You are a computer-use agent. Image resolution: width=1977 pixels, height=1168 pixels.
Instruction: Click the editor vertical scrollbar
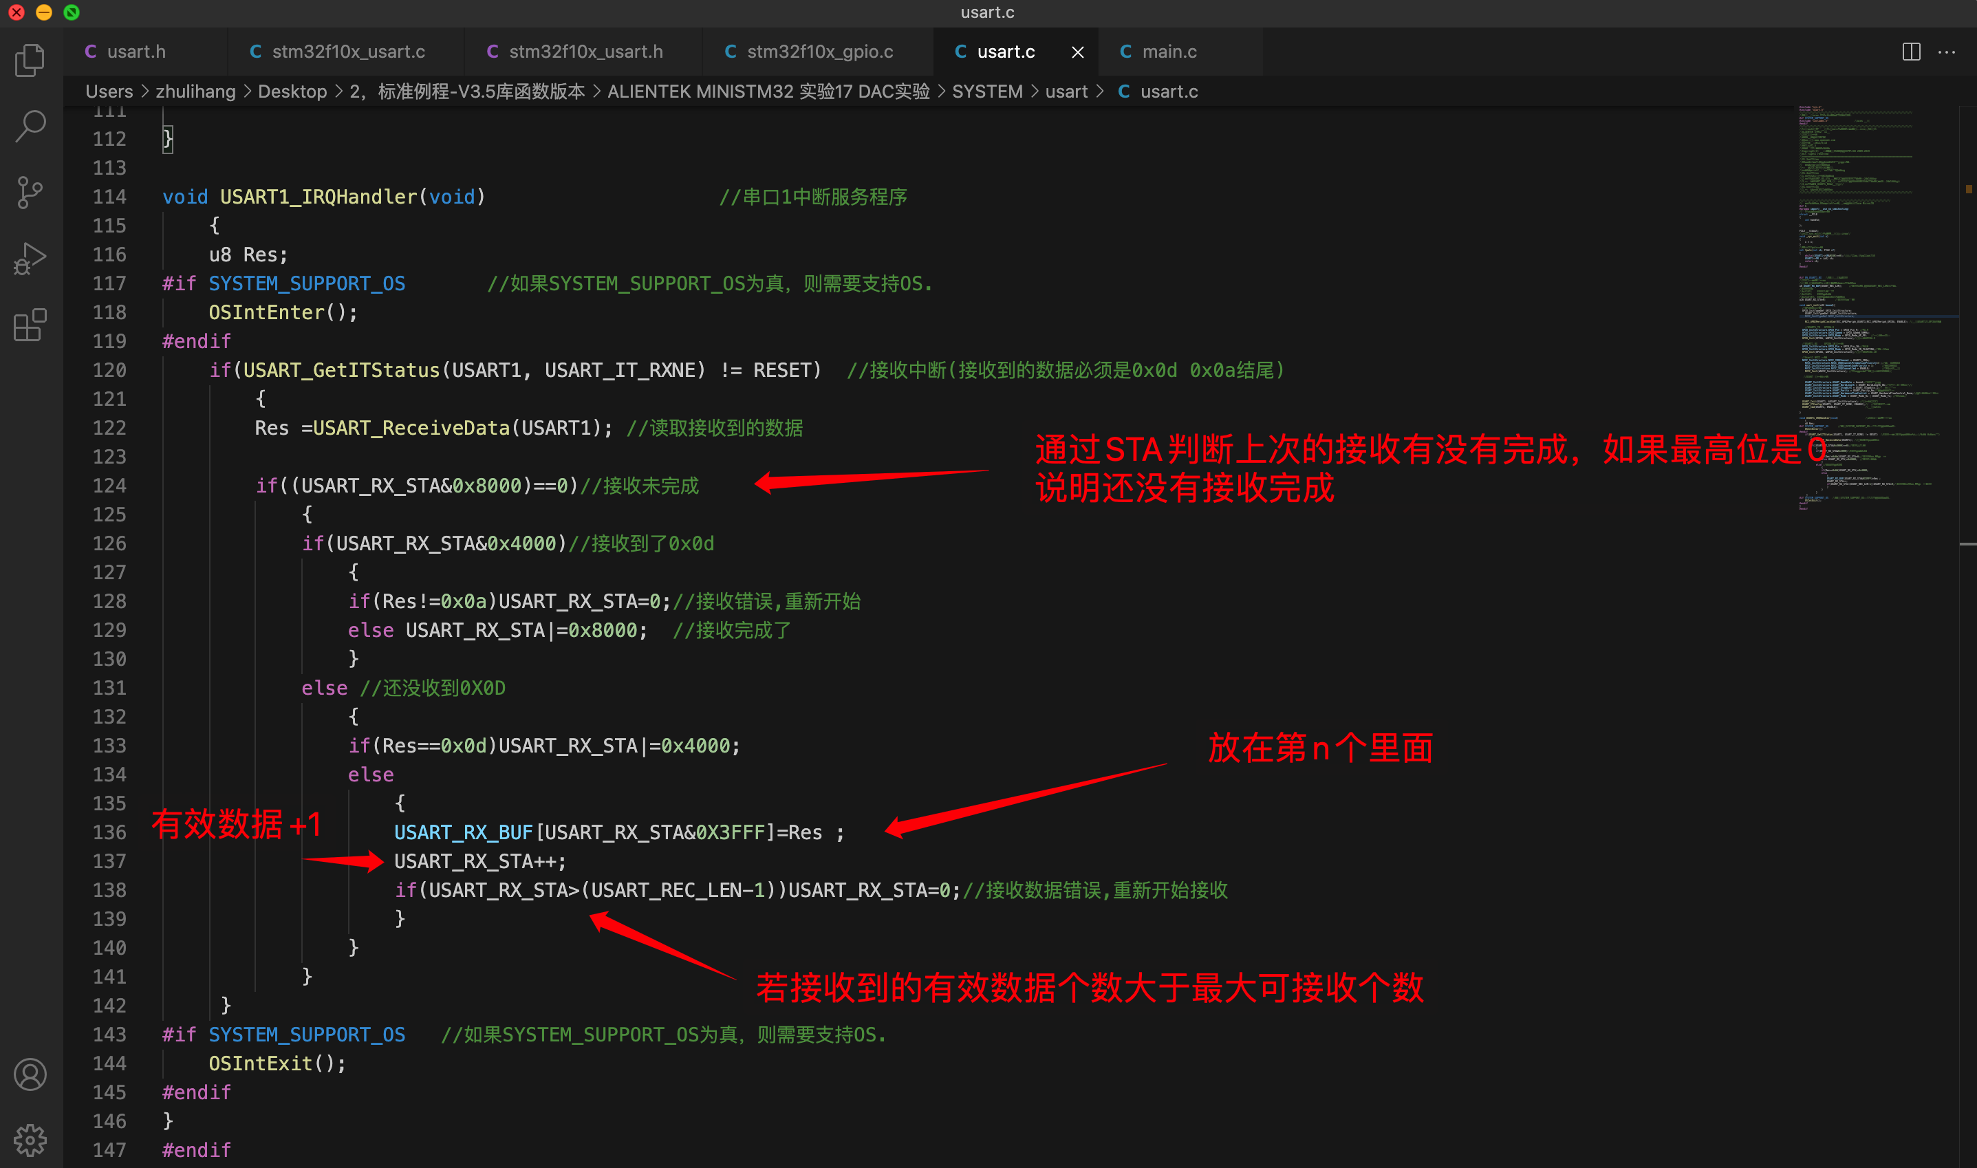(1967, 636)
